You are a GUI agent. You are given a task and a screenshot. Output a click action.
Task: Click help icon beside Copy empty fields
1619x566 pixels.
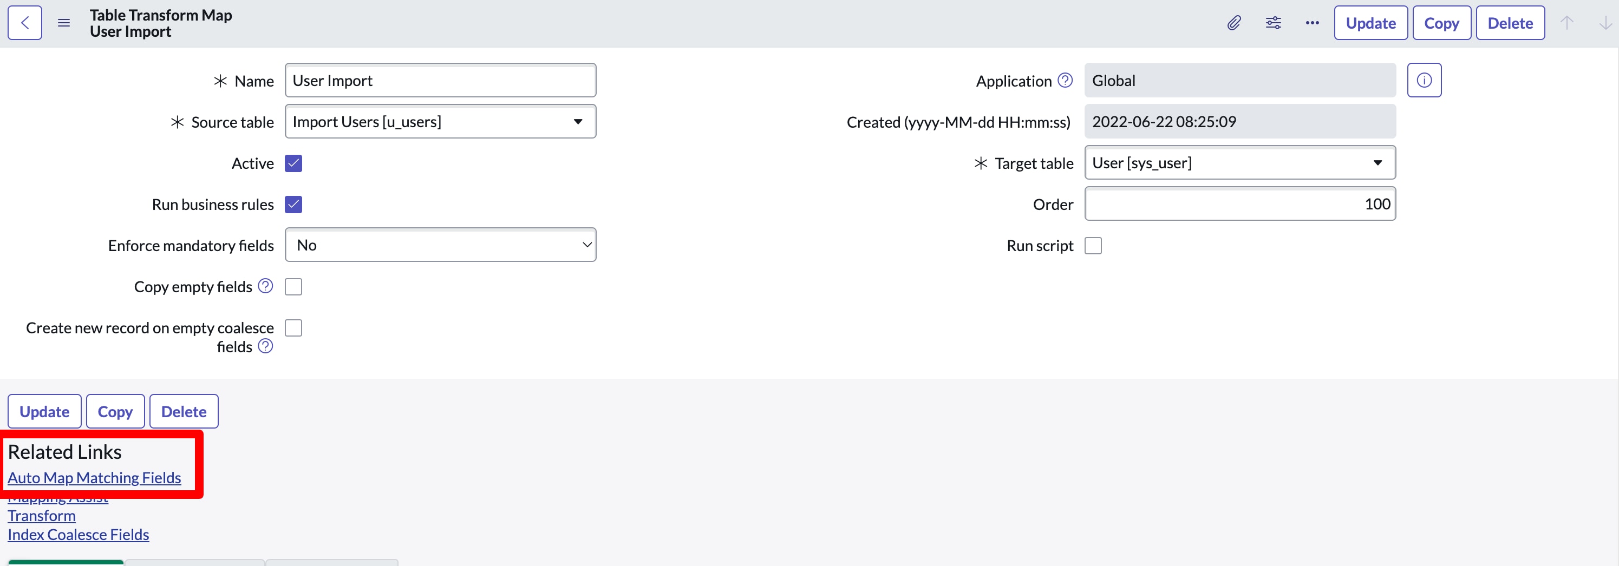[x=266, y=286]
